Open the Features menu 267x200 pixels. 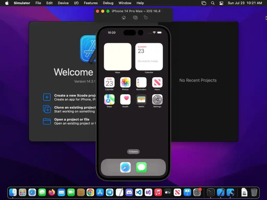point(91,3)
